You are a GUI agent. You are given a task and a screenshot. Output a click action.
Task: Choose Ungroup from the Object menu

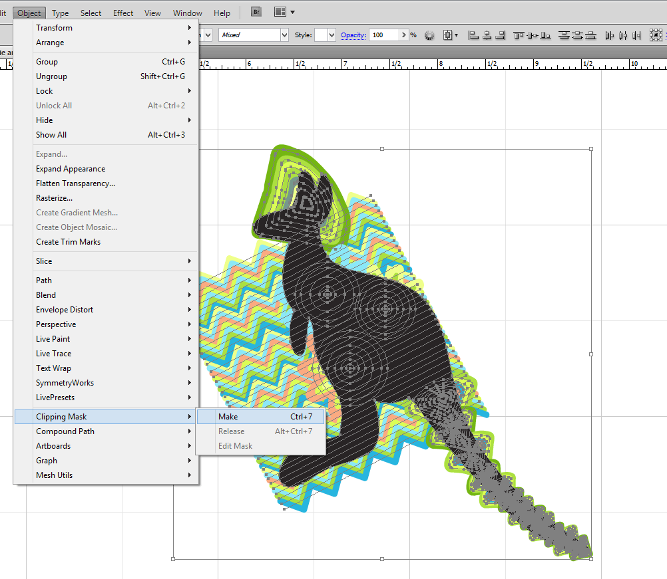pos(51,76)
